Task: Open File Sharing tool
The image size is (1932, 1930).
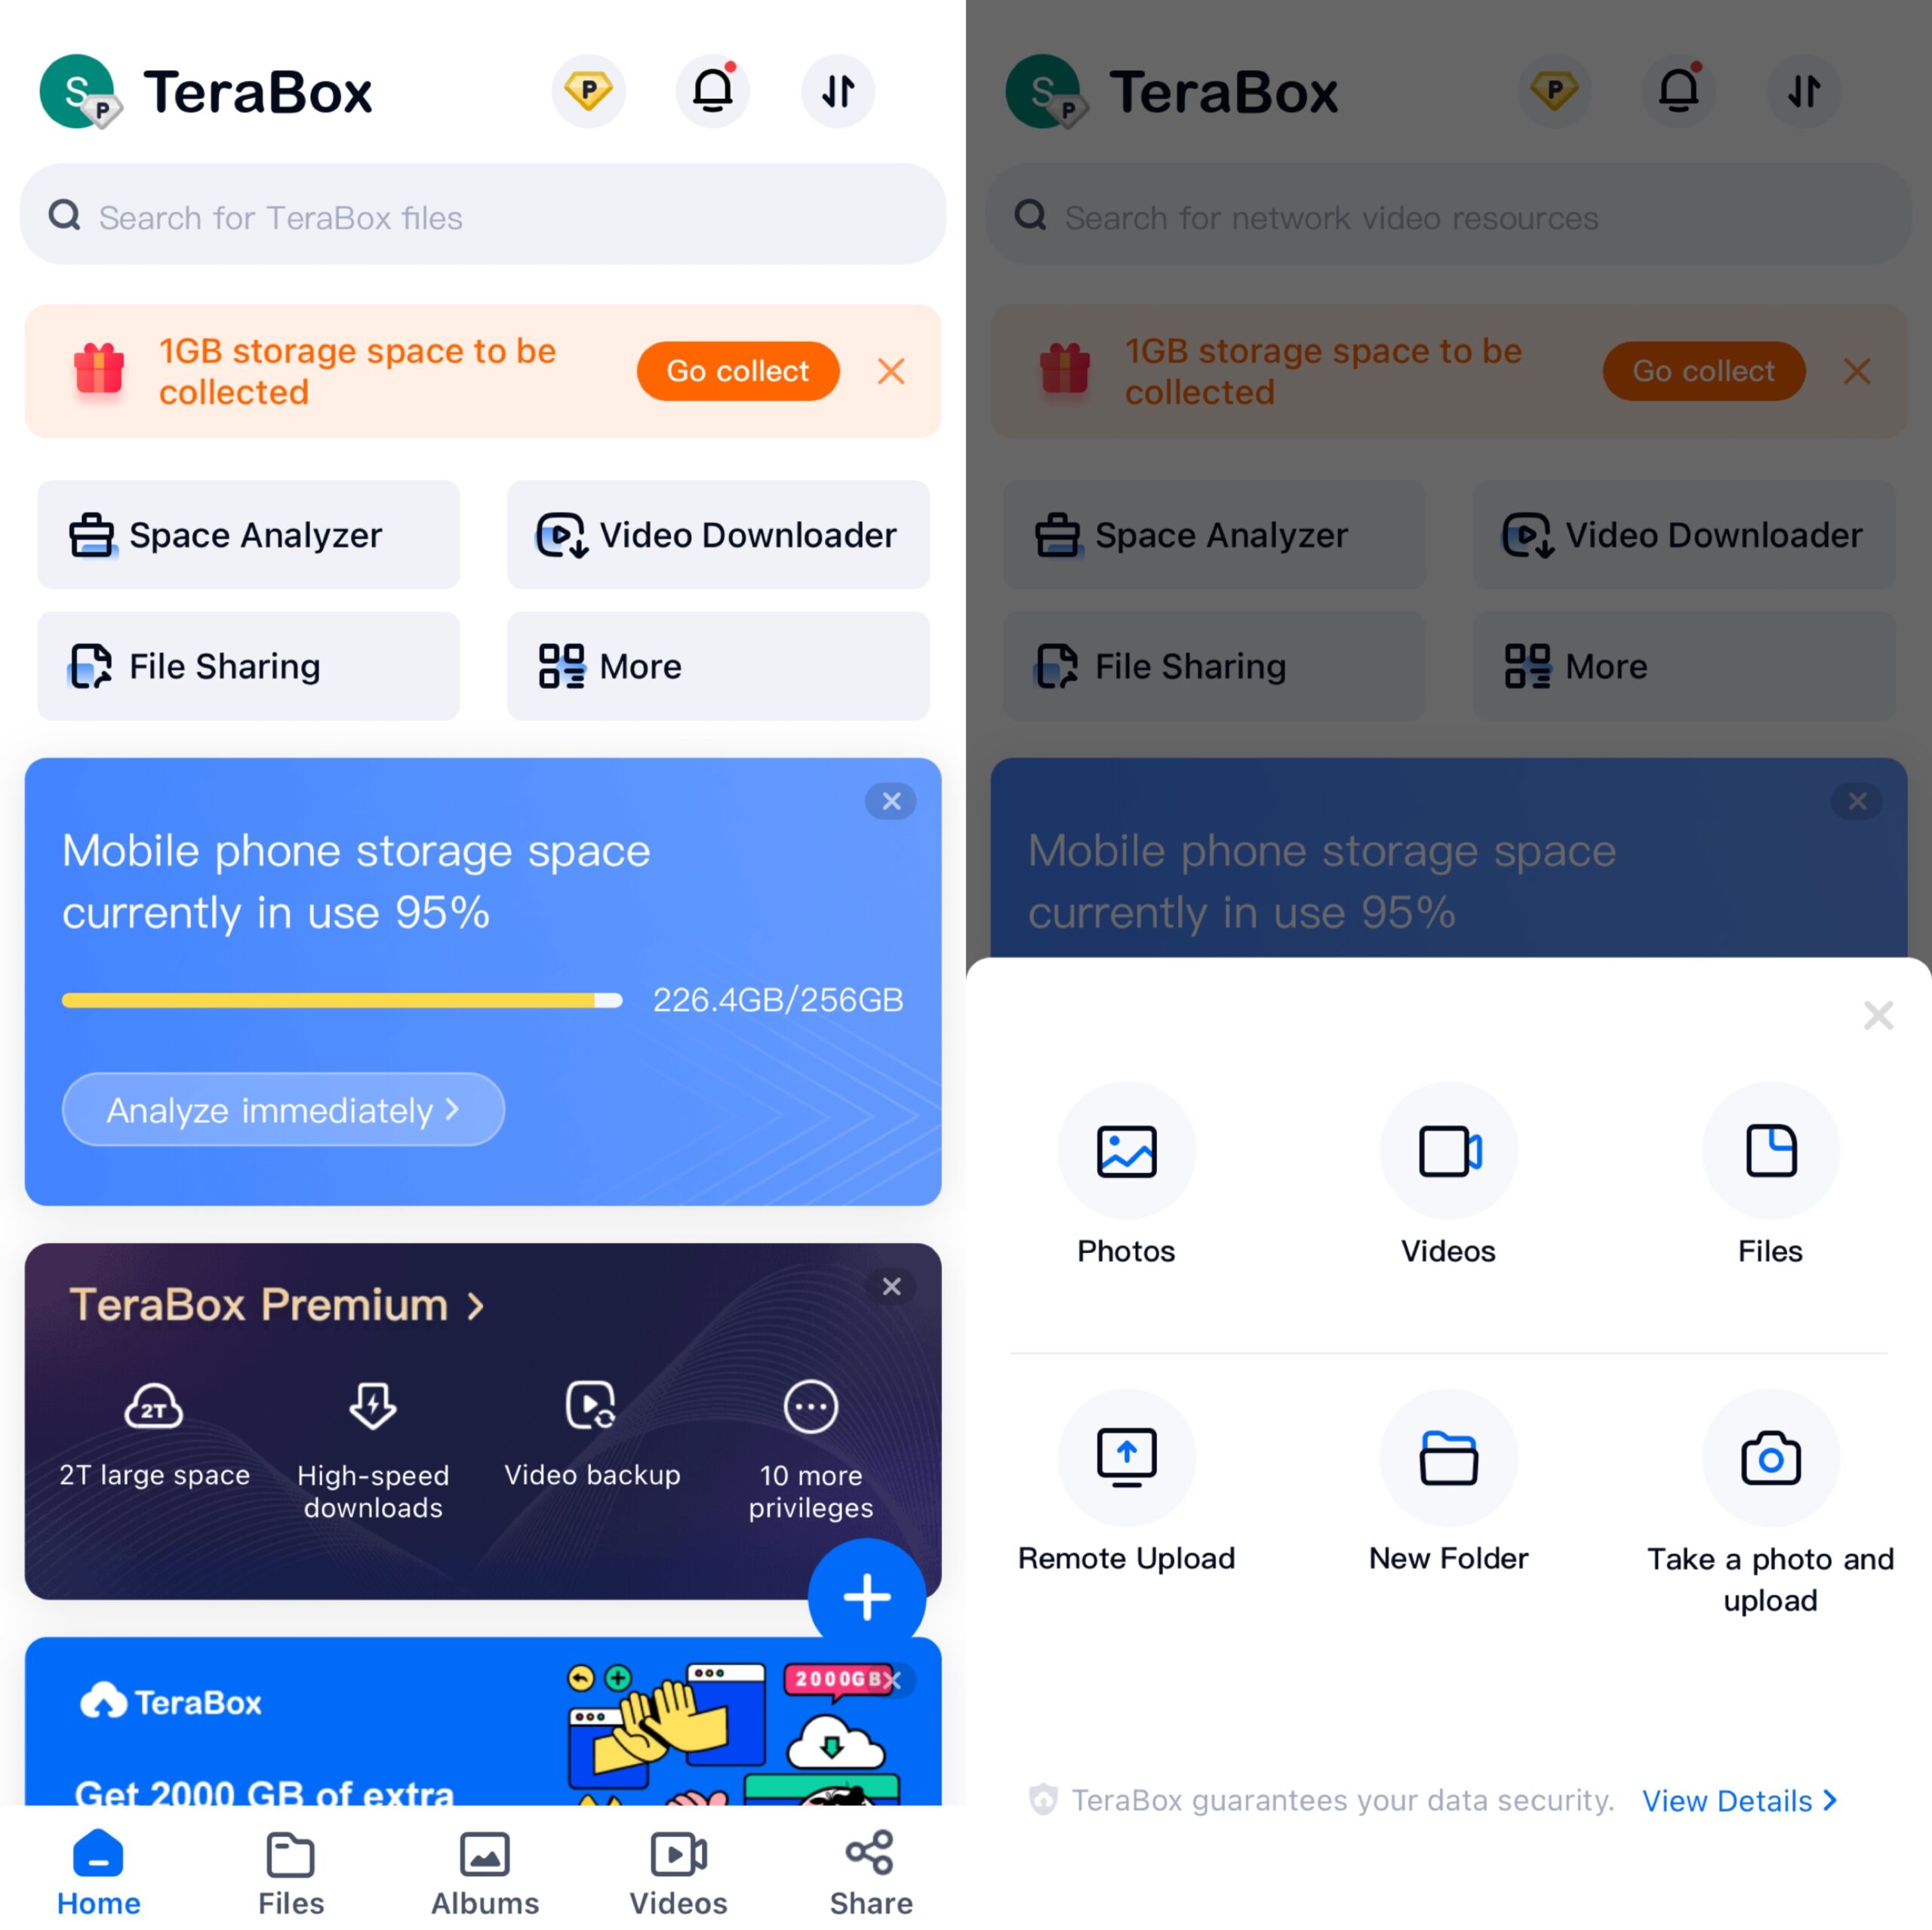Action: point(246,666)
